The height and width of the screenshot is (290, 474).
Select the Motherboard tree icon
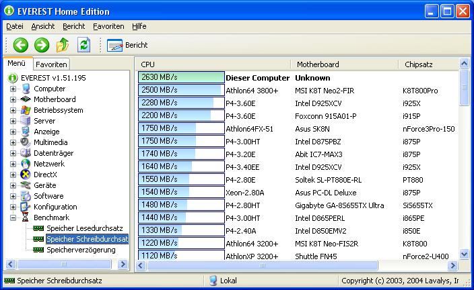tap(26, 99)
